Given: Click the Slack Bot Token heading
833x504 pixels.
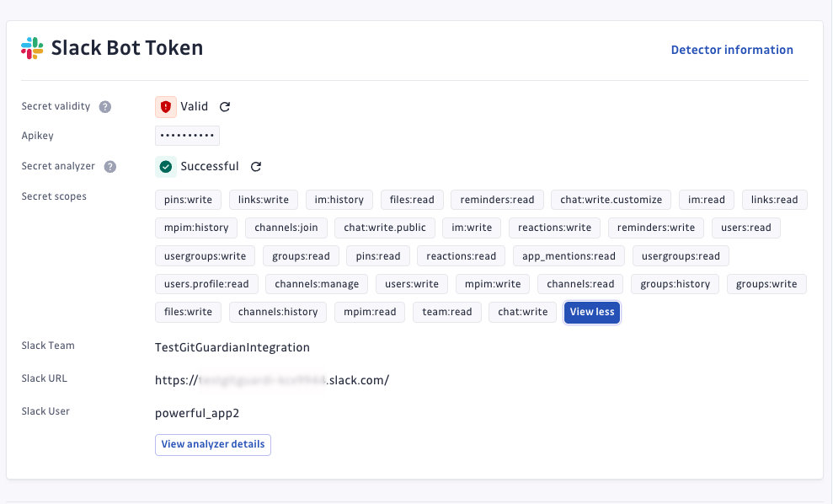Looking at the screenshot, I should click(x=127, y=48).
